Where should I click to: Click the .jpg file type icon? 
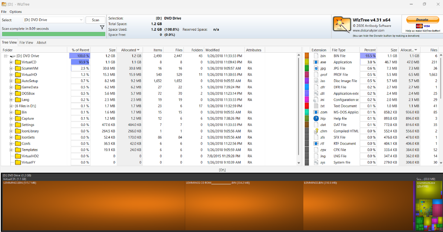316,68
